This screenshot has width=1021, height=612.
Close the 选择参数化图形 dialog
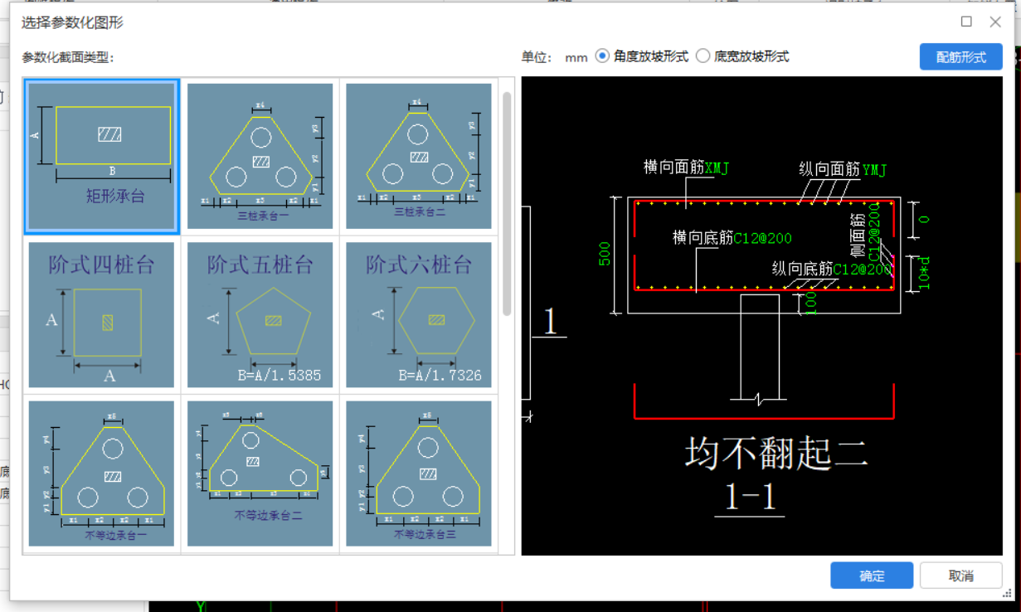coord(995,22)
